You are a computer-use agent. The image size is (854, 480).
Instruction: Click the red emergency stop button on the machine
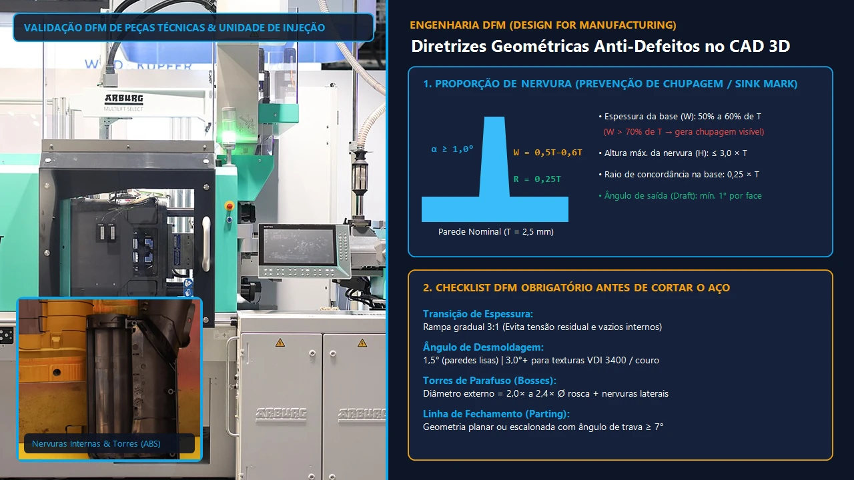click(x=230, y=205)
